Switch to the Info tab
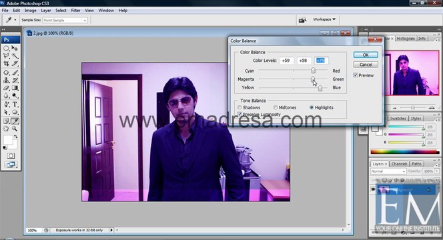 (422, 39)
